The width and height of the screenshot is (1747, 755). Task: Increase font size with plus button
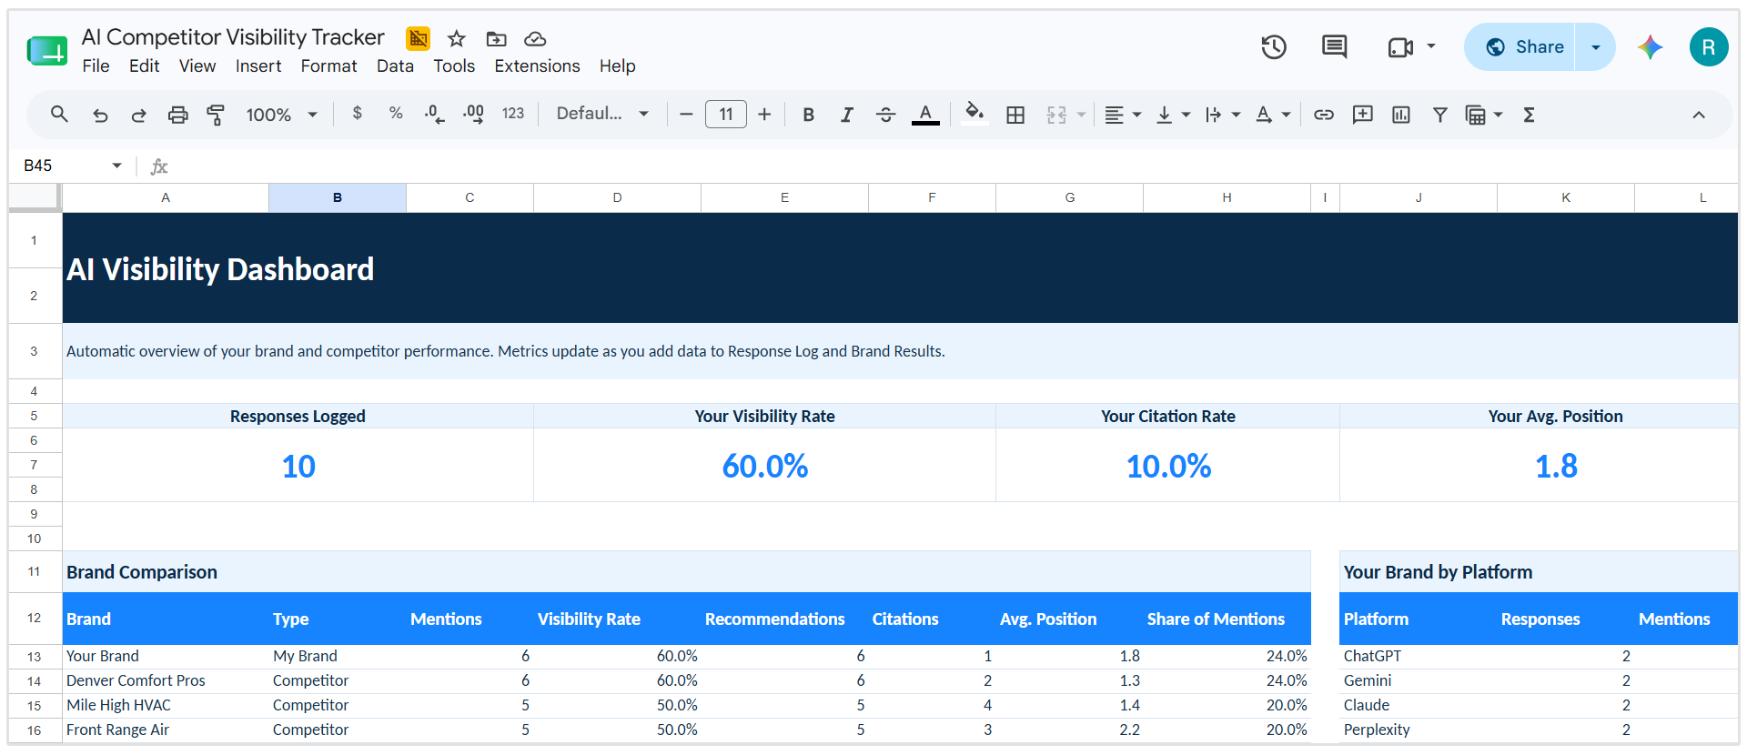[764, 115]
